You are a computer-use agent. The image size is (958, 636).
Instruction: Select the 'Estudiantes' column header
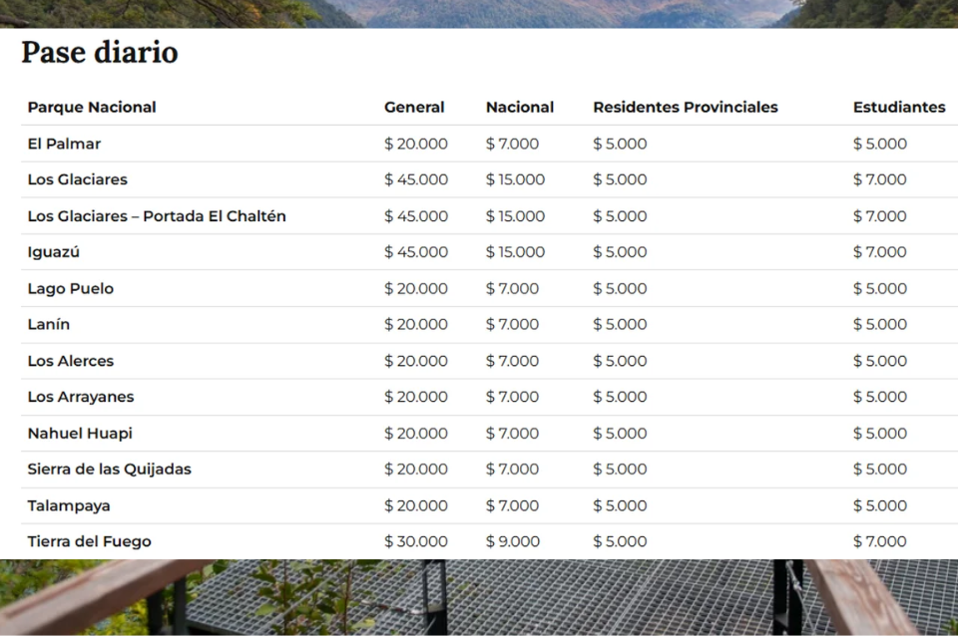click(x=898, y=108)
